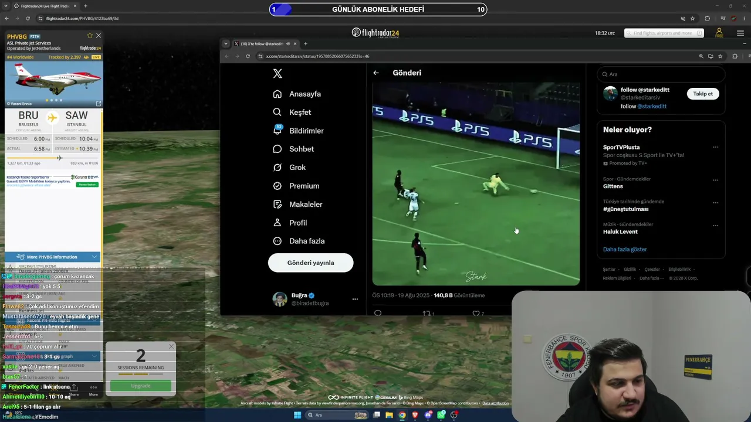
Task: Click the green Upgrade button
Action: point(141,386)
